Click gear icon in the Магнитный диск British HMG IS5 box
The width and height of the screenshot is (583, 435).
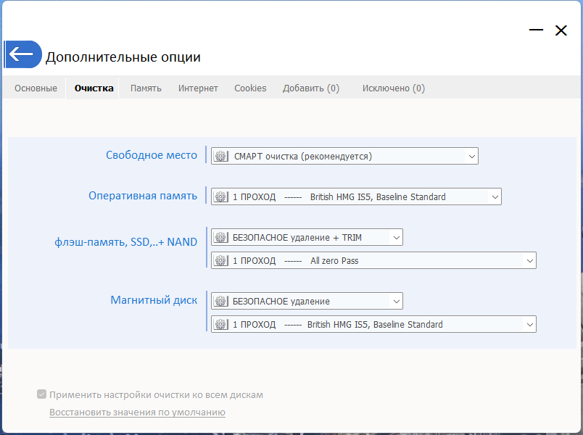pos(221,325)
